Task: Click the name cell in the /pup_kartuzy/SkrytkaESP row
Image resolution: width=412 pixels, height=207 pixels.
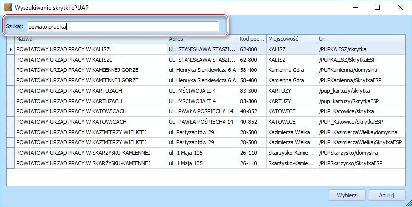Action: click(x=91, y=101)
